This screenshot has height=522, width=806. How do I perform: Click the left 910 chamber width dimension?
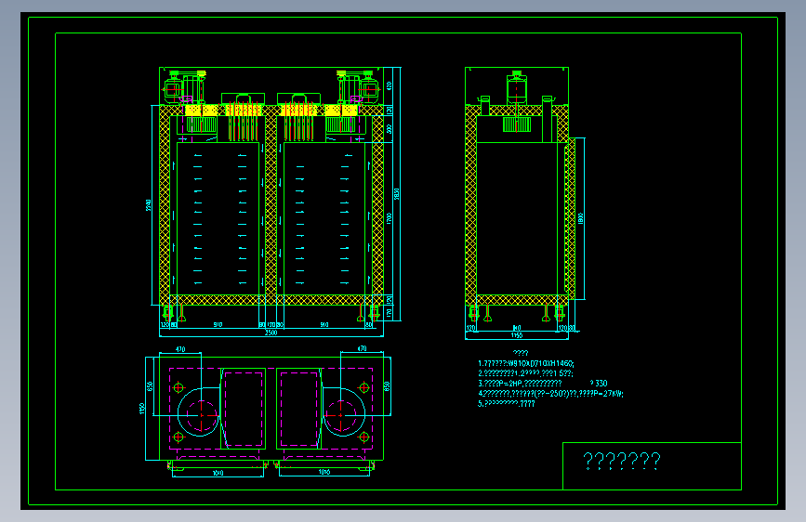coord(218,325)
